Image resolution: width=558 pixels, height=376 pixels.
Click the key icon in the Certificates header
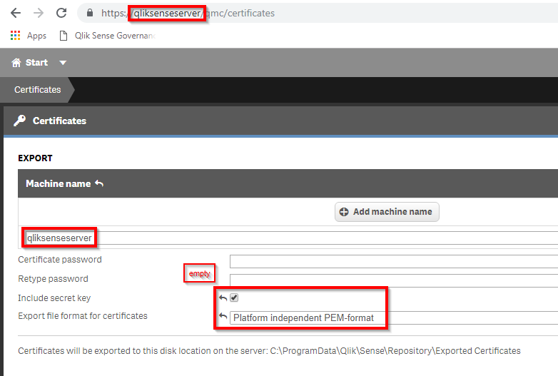19,121
